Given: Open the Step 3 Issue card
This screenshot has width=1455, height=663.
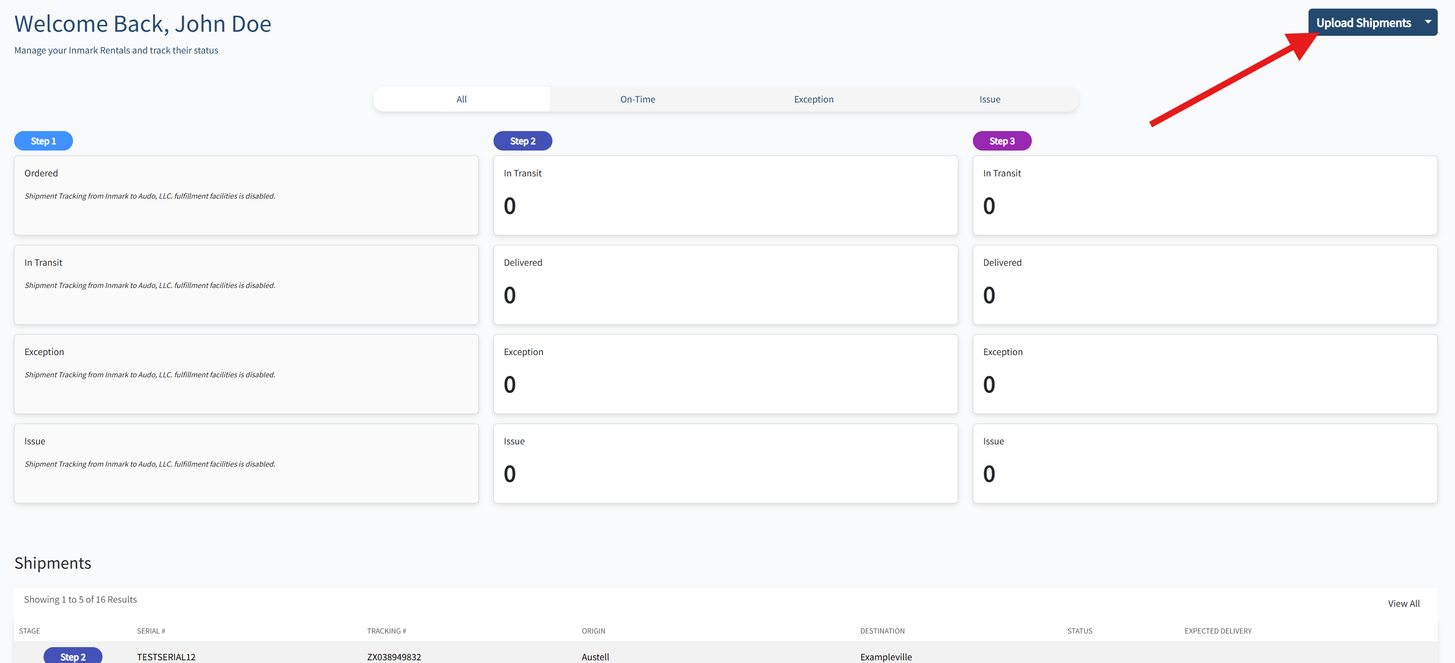Looking at the screenshot, I should click(x=1205, y=463).
